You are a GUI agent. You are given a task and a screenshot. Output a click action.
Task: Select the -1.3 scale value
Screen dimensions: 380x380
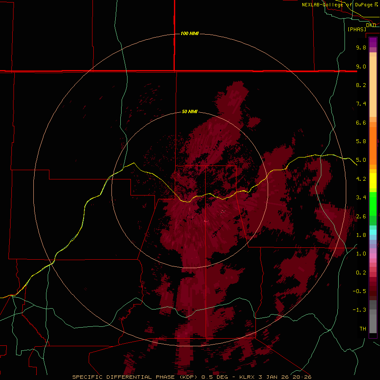pyautogui.click(x=359, y=310)
